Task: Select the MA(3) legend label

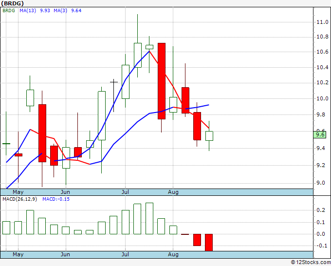Action: [60, 11]
